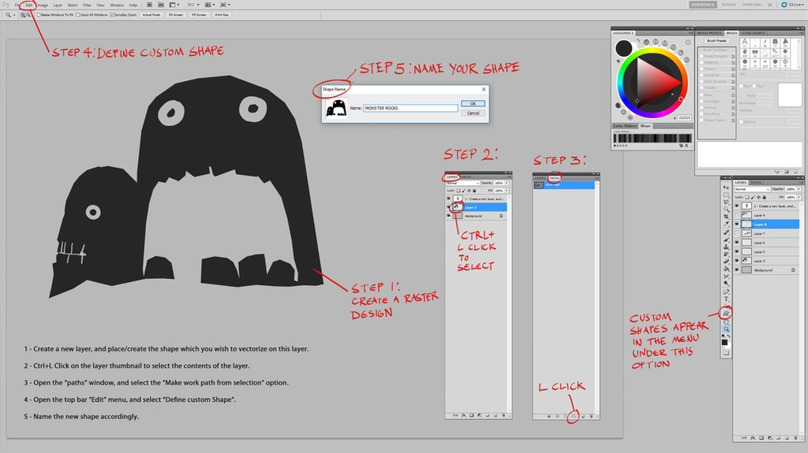
Task: Open the Opacity slider arrow in the Layers panel
Action: (799, 189)
